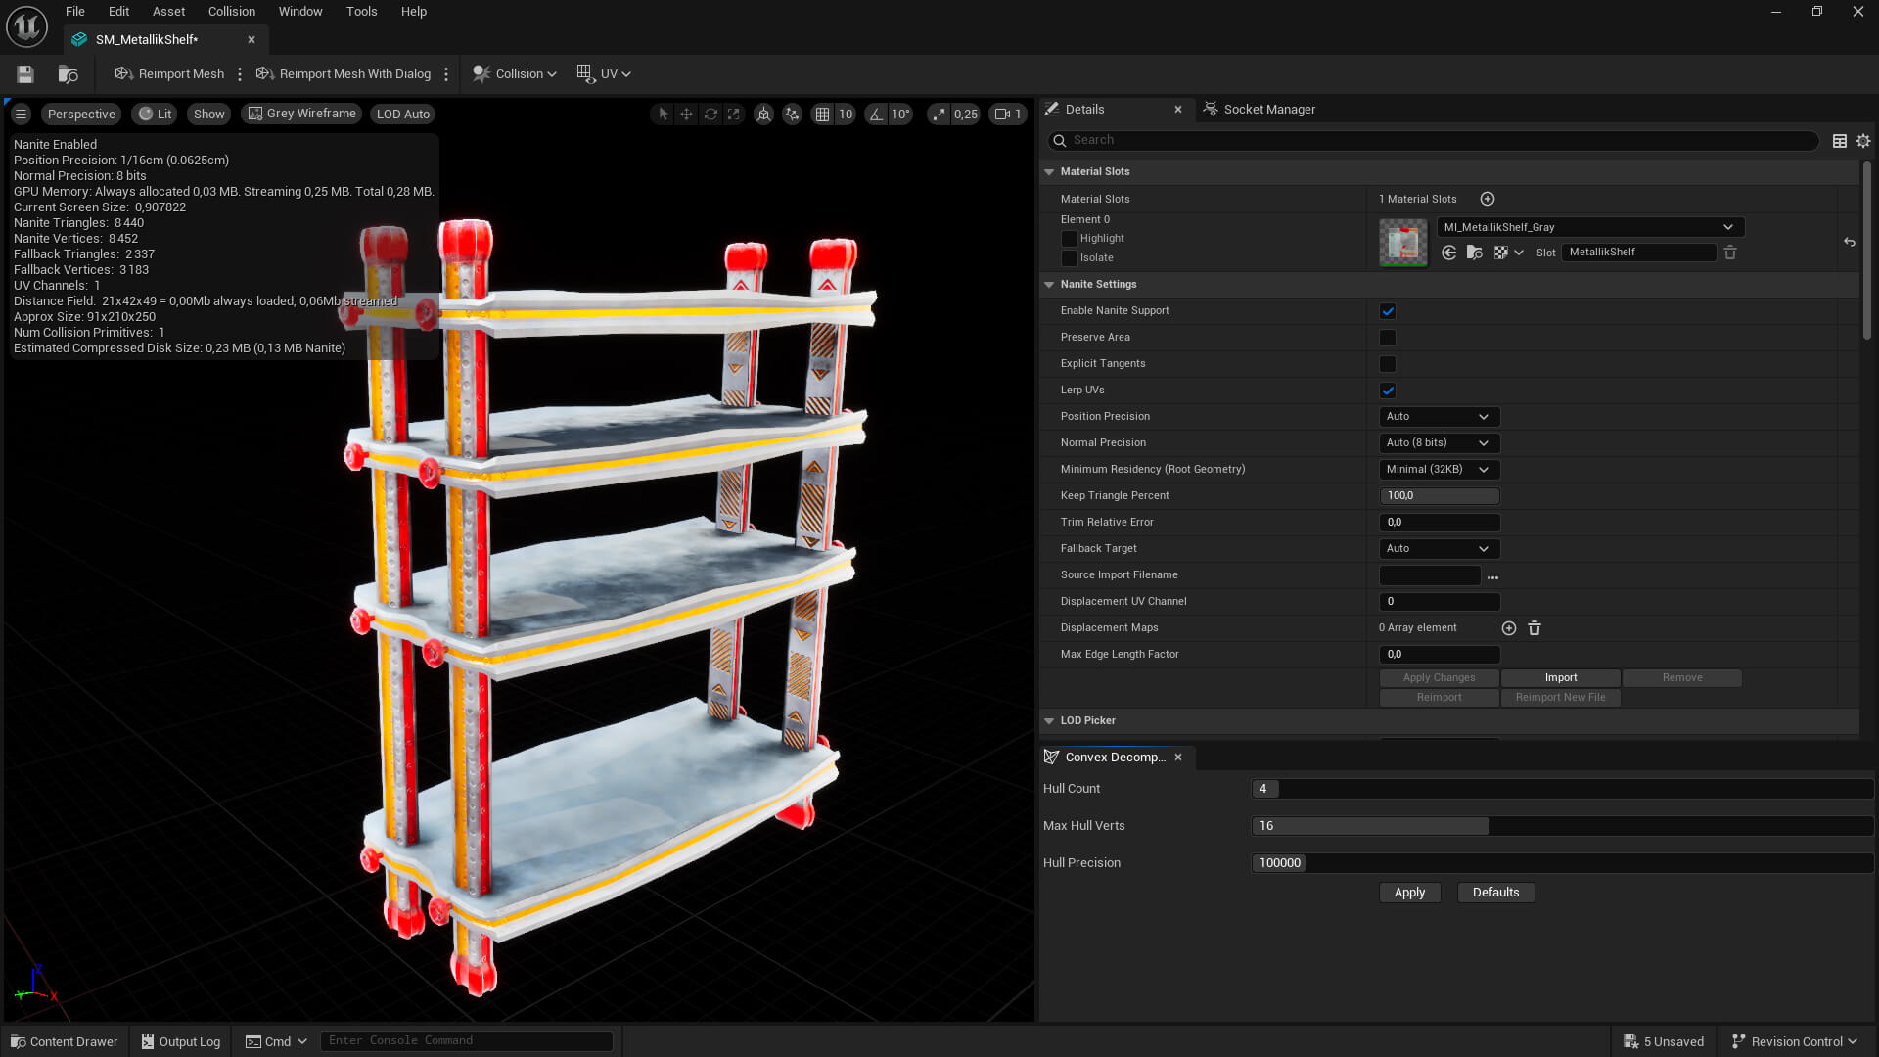This screenshot has height=1057, width=1879.
Task: Collapse the Nanite Settings section
Action: (x=1049, y=285)
